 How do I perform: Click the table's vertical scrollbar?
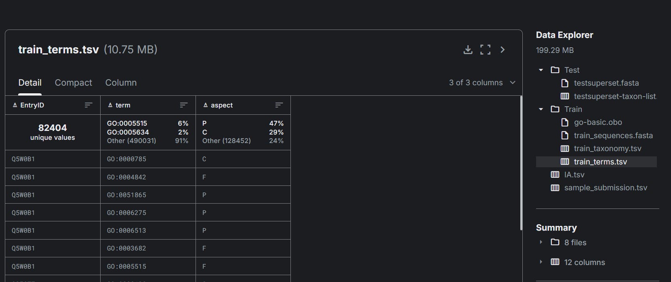[521, 163]
